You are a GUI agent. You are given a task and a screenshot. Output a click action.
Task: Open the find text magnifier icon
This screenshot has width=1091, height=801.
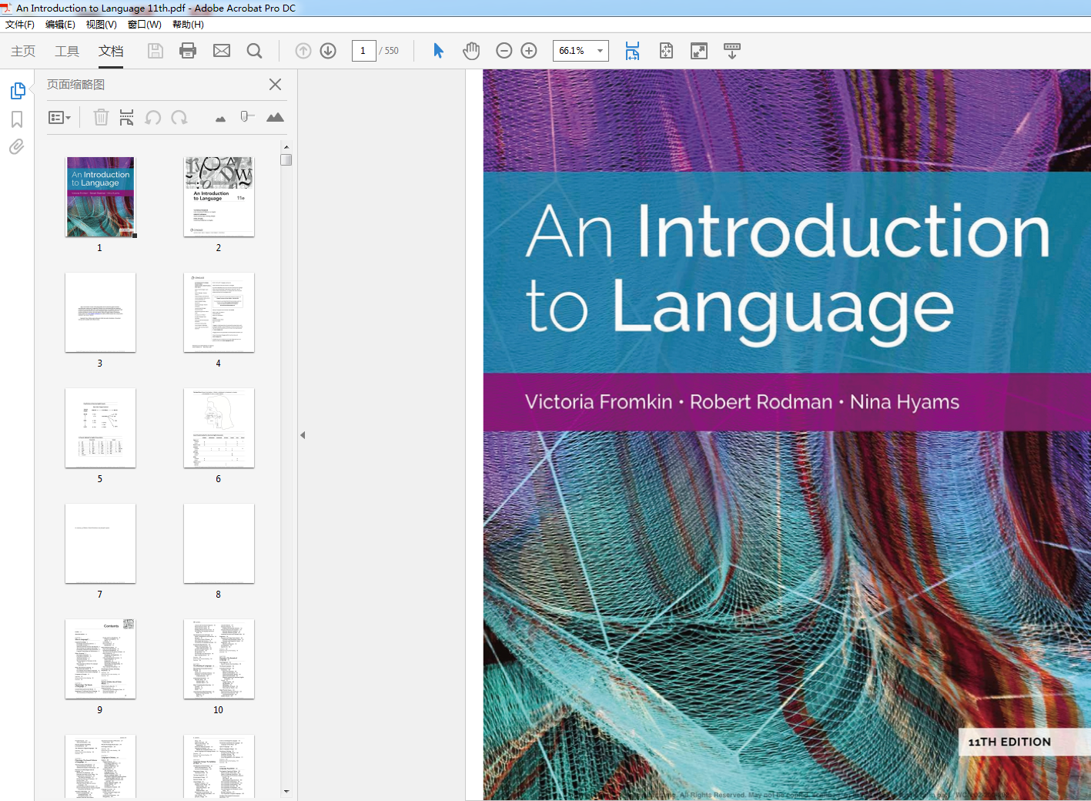tap(254, 51)
